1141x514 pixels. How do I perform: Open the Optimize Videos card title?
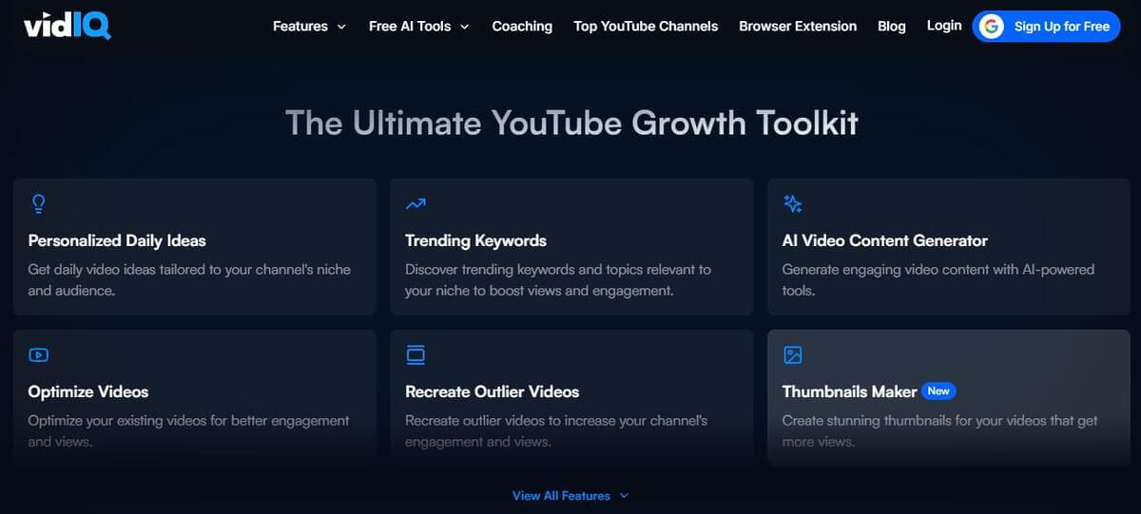click(88, 391)
